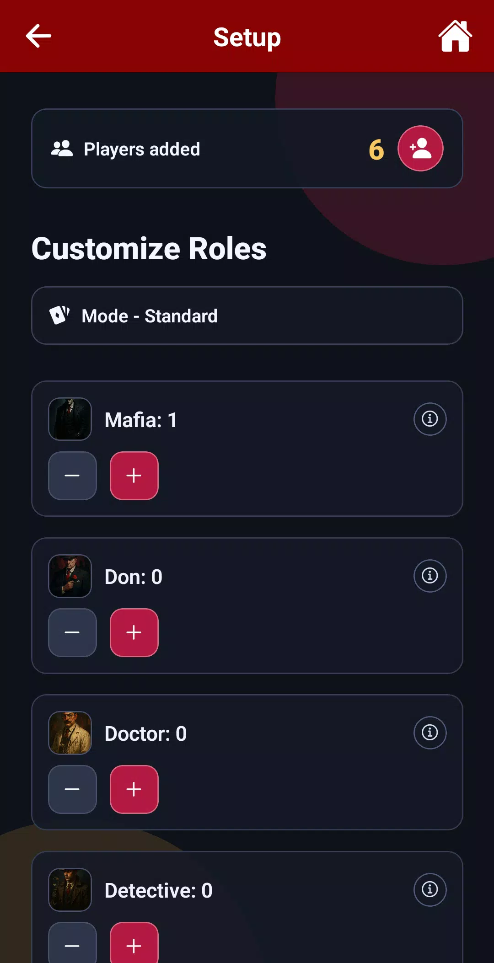
Task: Add a Detective with plus button
Action: (134, 945)
